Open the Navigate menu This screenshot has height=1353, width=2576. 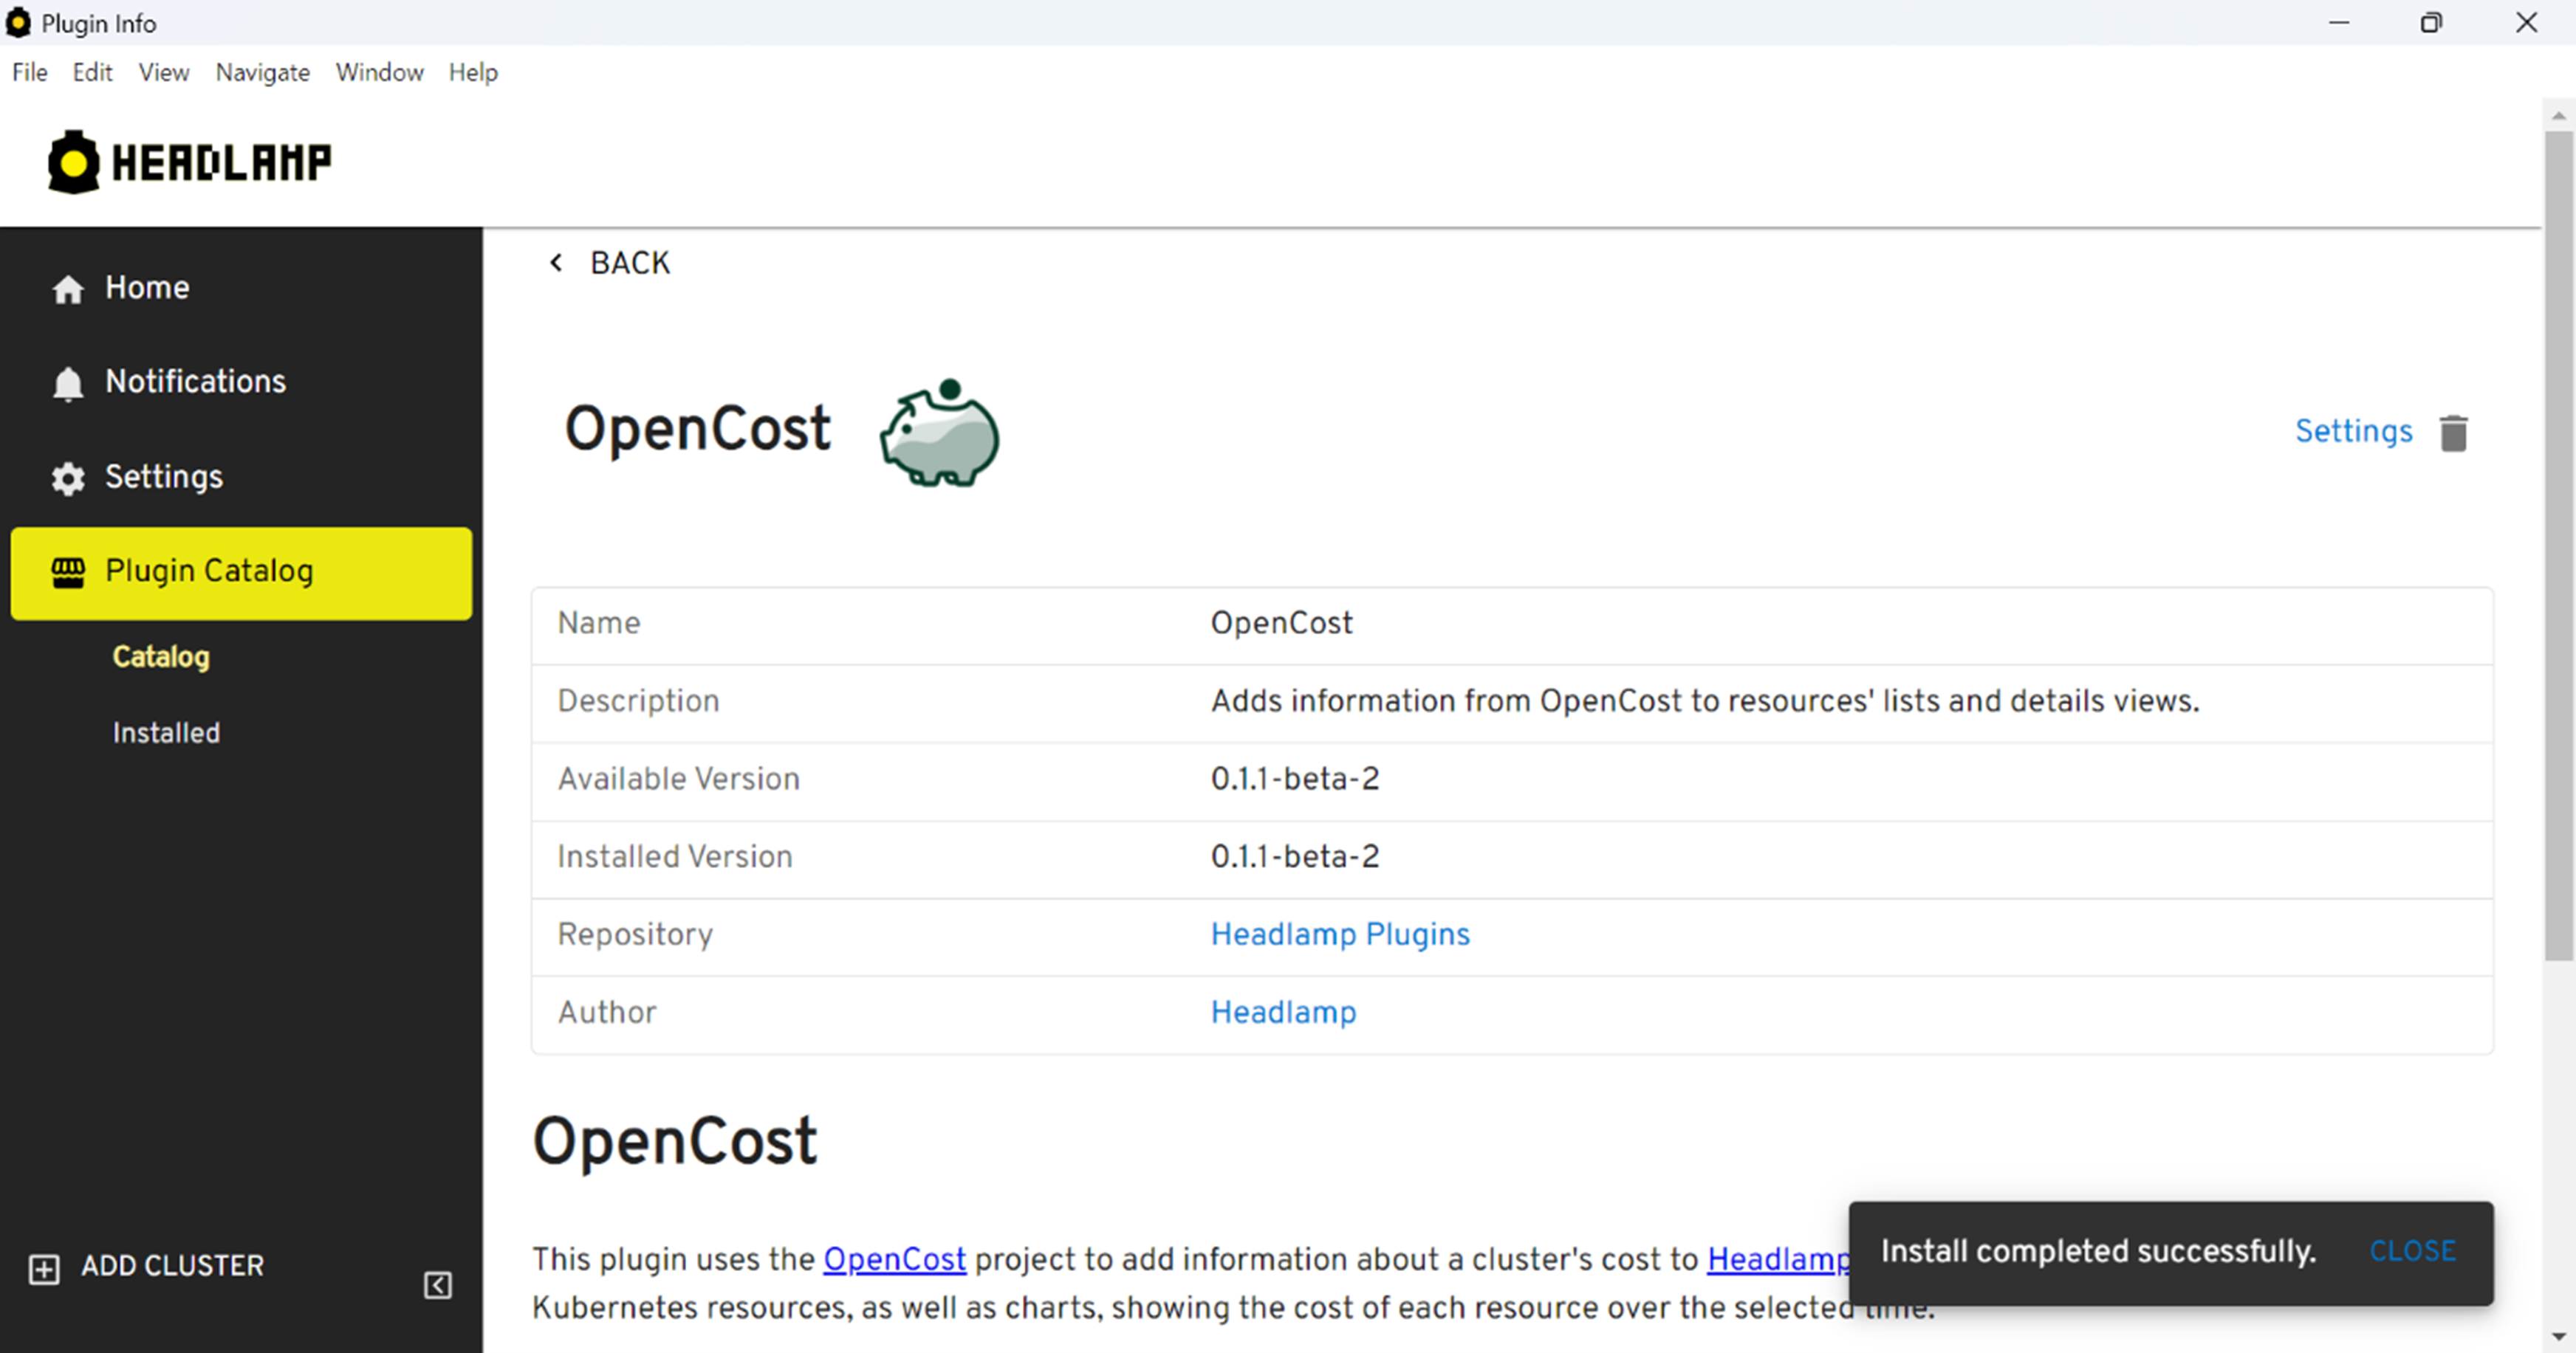tap(262, 72)
